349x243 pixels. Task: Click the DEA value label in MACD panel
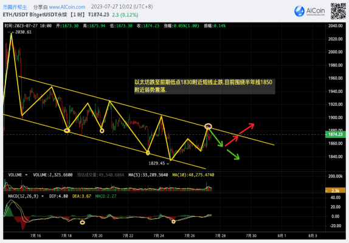[x=81, y=196]
